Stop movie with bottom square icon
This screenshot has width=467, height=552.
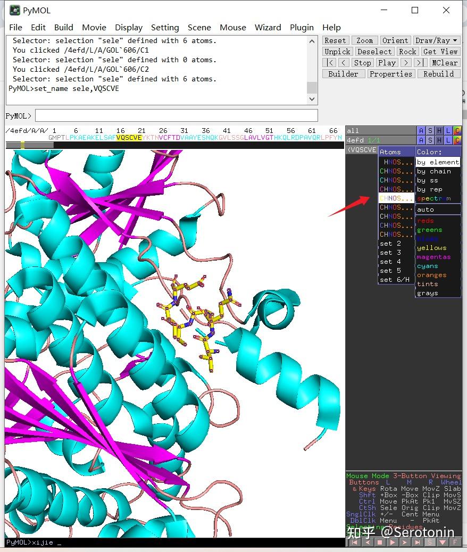point(380,542)
